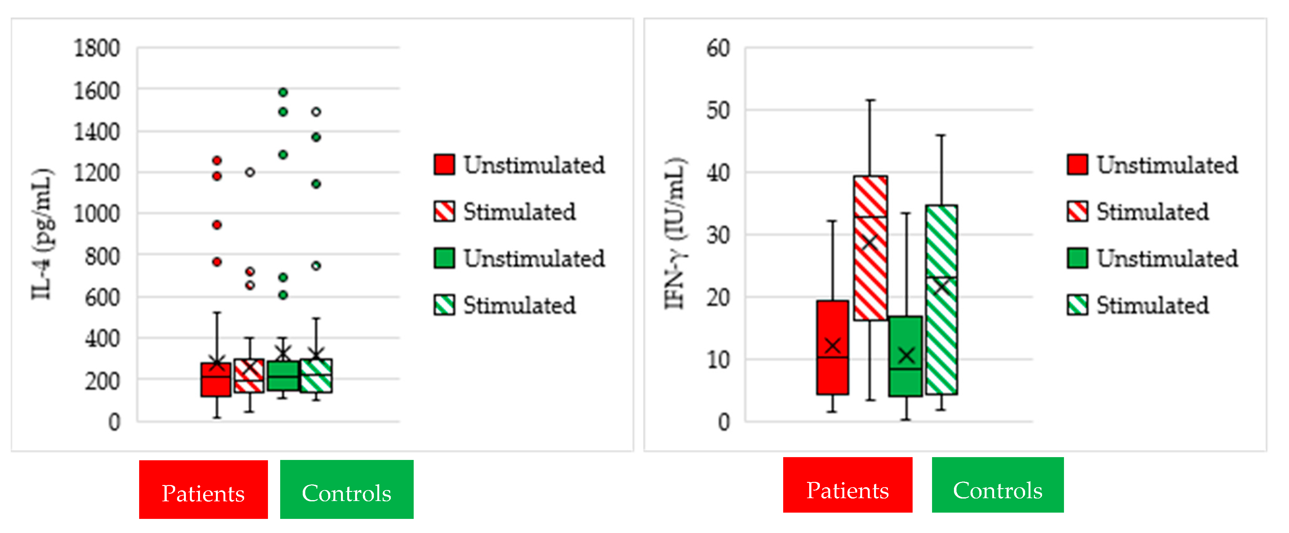Select the red outlier dot between 800 and 1000 pg/mL
1289x533 pixels.
click(217, 225)
